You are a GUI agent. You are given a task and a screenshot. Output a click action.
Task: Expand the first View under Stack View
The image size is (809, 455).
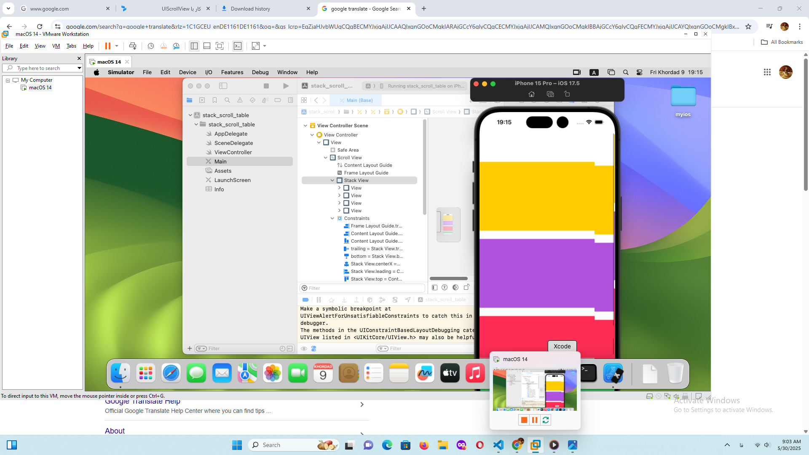(x=339, y=188)
